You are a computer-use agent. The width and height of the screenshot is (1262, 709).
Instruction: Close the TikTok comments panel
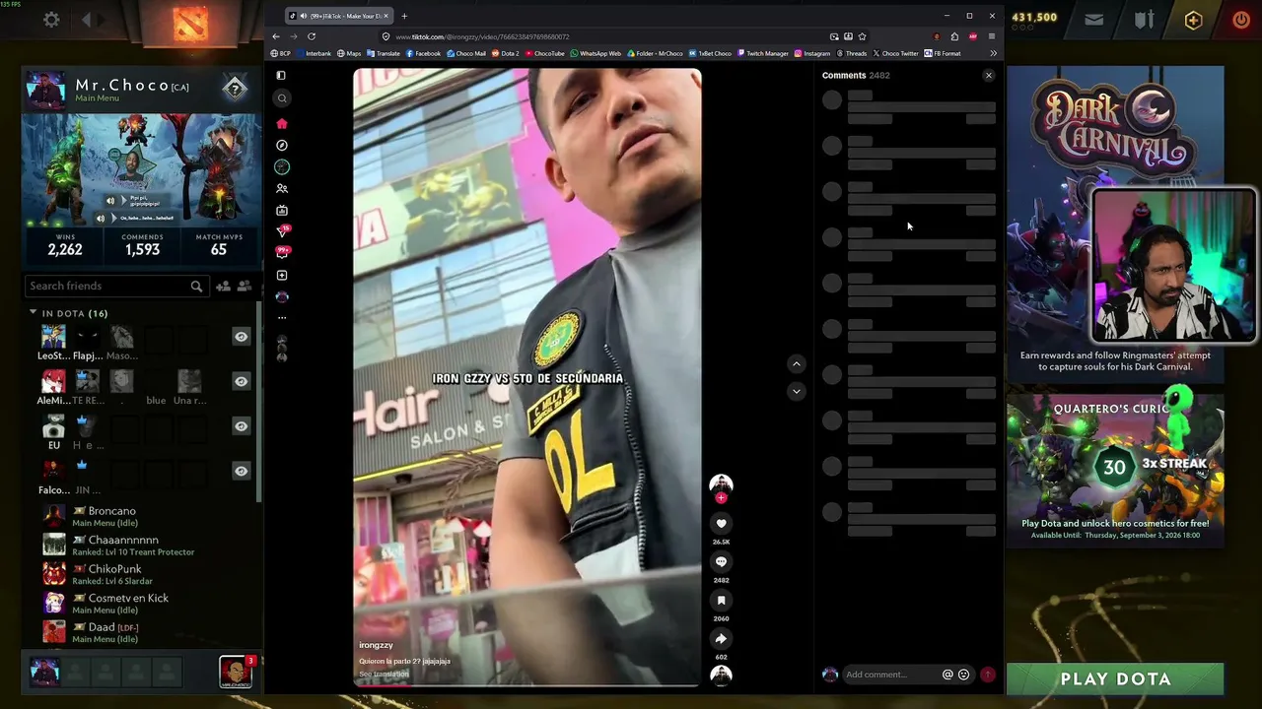point(989,76)
